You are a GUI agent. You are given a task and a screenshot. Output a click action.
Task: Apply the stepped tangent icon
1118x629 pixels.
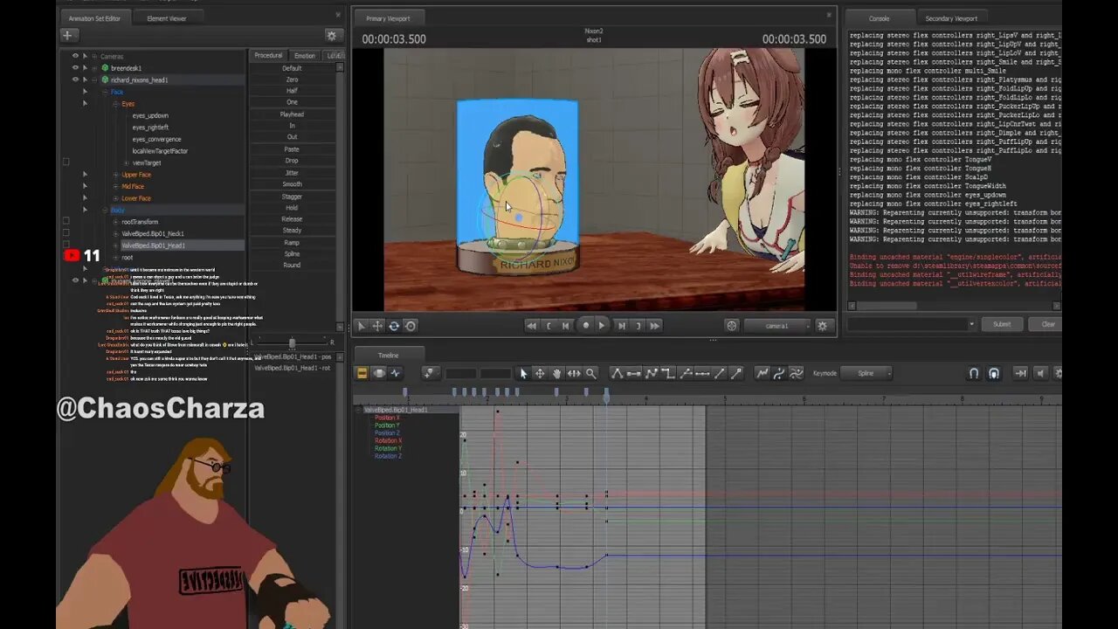tap(668, 373)
